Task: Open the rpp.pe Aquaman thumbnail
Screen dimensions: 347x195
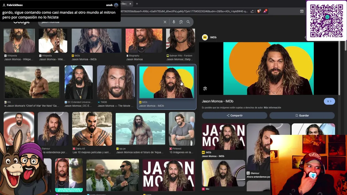Action: coord(140,129)
